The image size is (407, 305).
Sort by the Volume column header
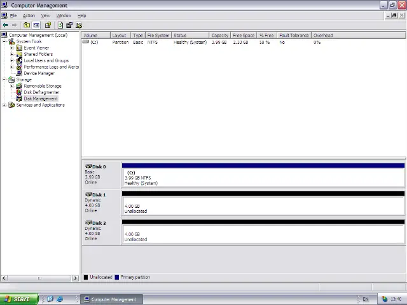[96, 36]
